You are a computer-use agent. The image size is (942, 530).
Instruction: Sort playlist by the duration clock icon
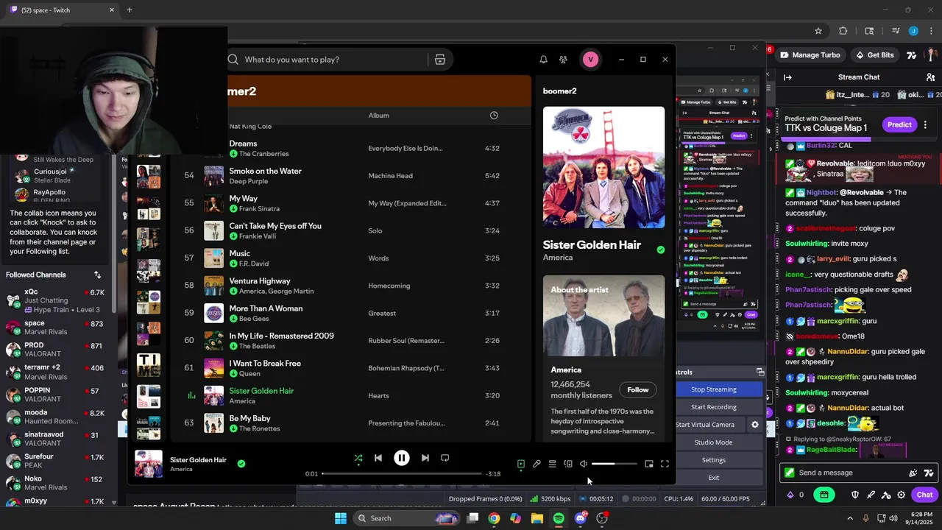(494, 116)
